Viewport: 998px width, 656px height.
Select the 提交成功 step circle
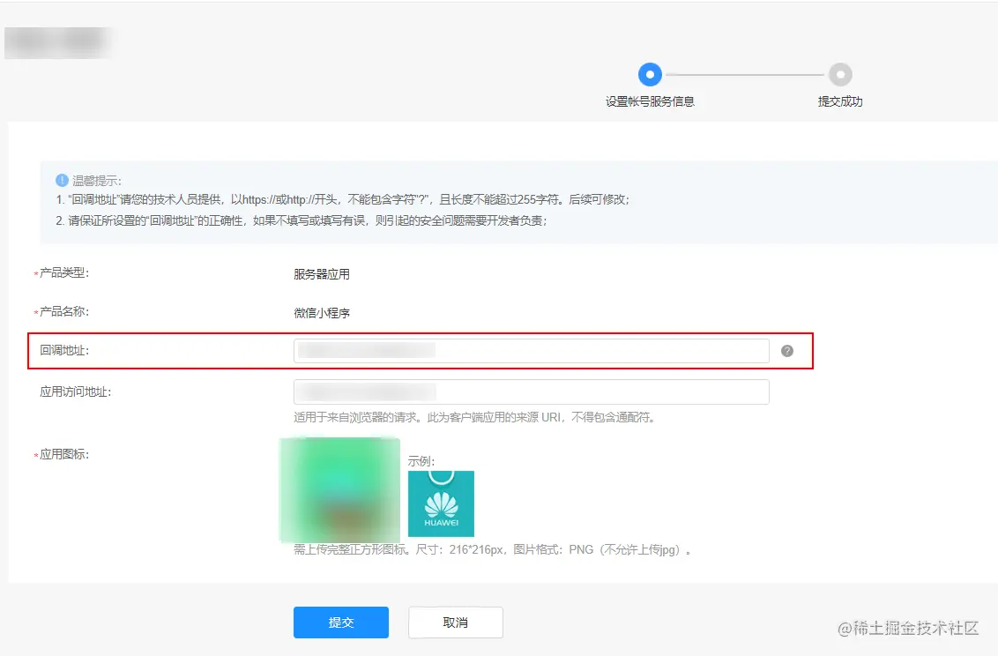pos(840,74)
